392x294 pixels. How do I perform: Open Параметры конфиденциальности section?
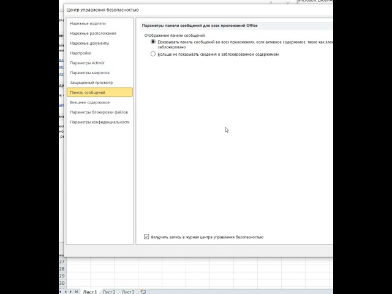100,122
